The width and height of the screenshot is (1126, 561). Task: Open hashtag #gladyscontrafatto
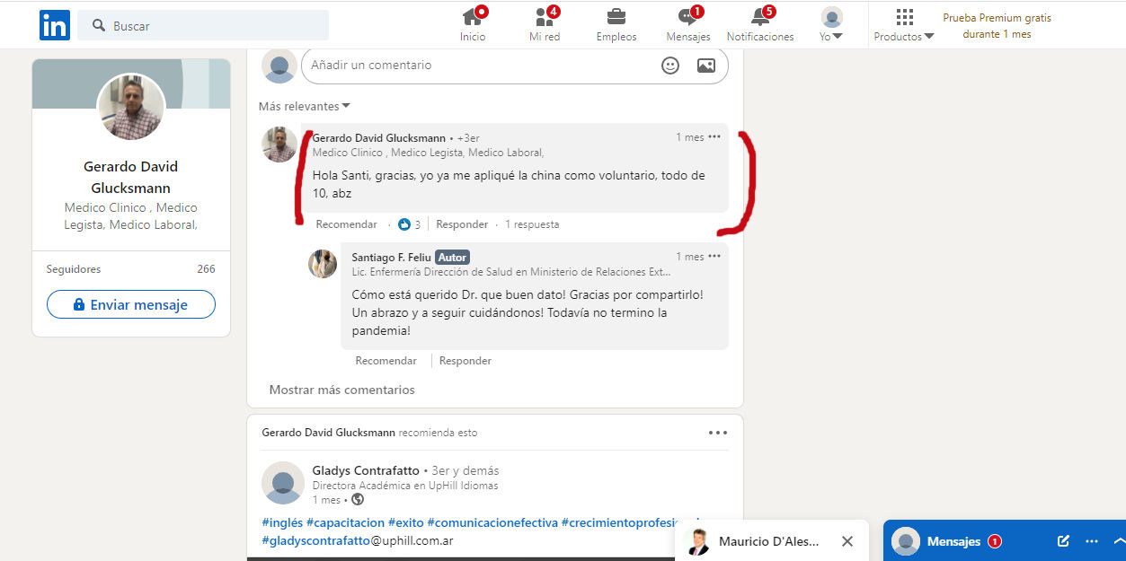[x=315, y=541]
